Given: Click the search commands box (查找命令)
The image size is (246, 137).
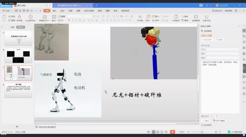Looking at the screenshot, I should click(x=222, y=11).
